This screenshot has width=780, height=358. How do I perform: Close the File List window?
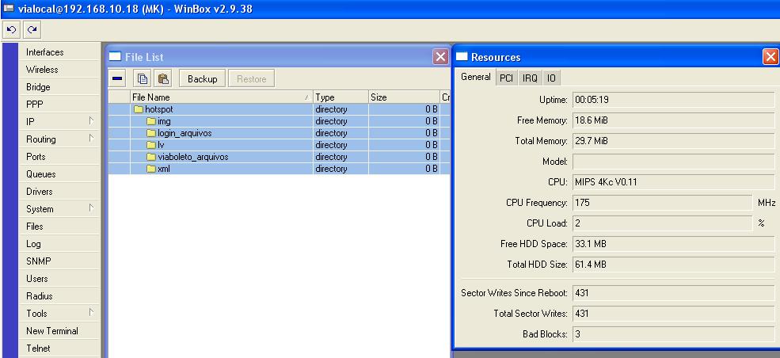click(440, 57)
